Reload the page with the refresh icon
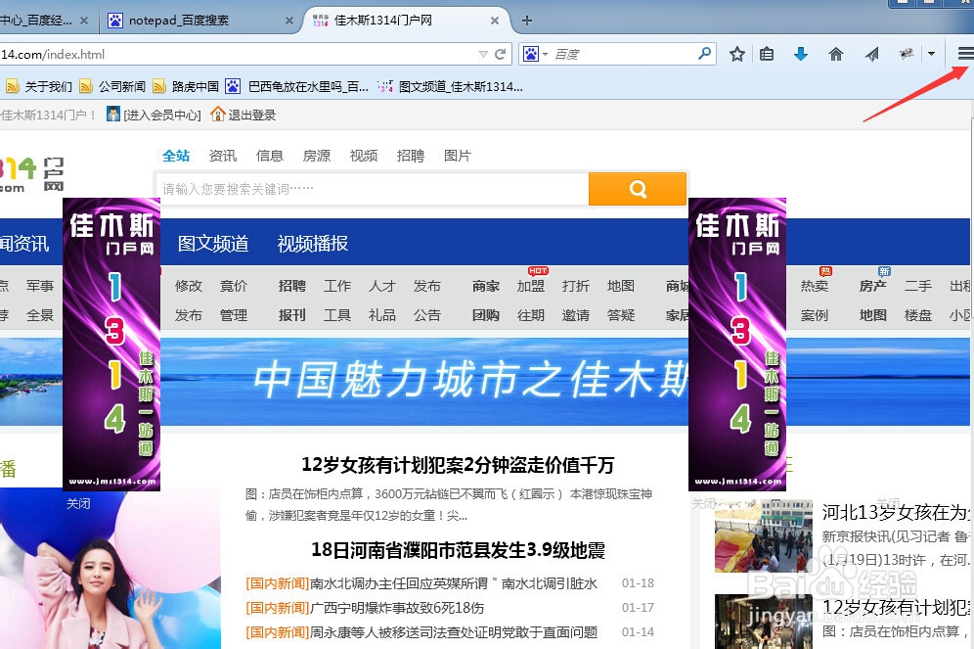 click(500, 54)
